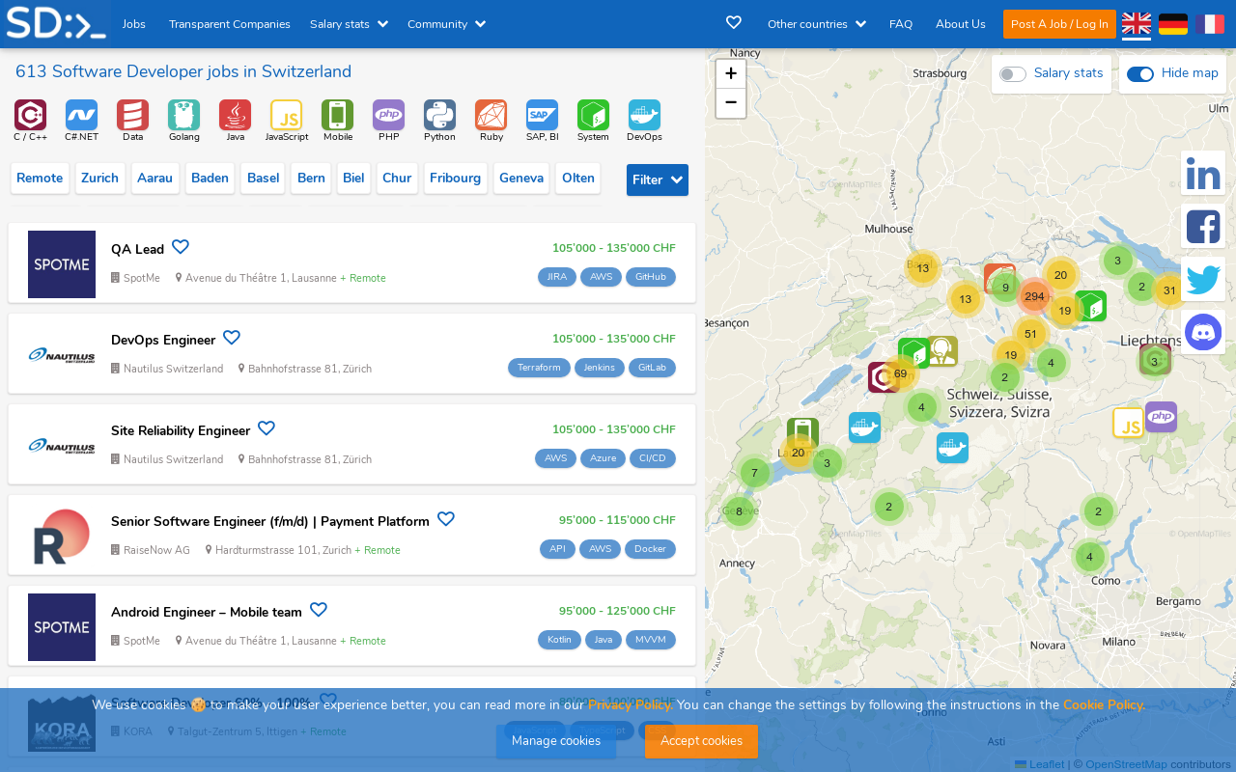Image resolution: width=1236 pixels, height=772 pixels.
Task: Open the QA Lead job title
Action: pos(137,249)
